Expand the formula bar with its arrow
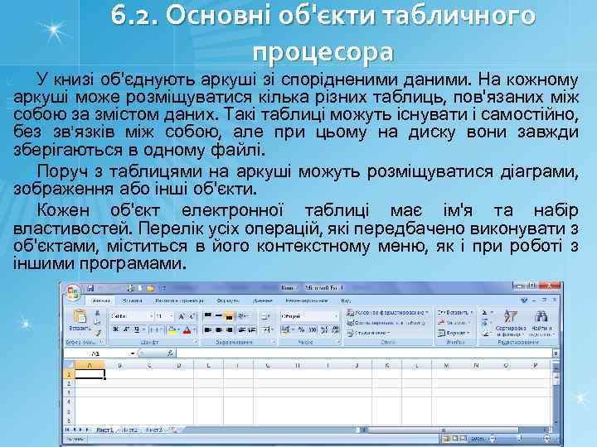The width and height of the screenshot is (597, 447). (556, 353)
